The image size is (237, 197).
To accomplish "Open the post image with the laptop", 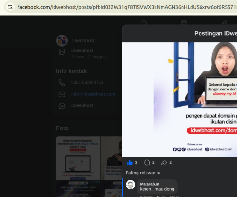I will (180, 99).
